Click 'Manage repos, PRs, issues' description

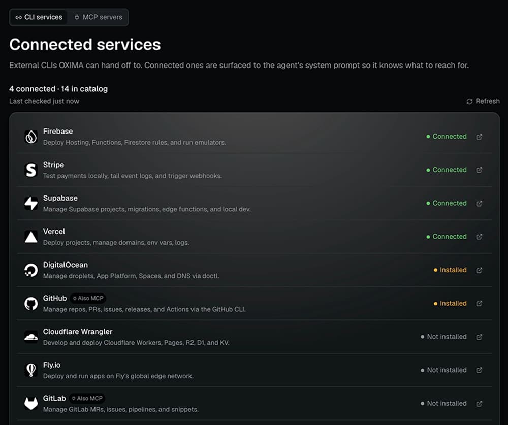click(144, 309)
